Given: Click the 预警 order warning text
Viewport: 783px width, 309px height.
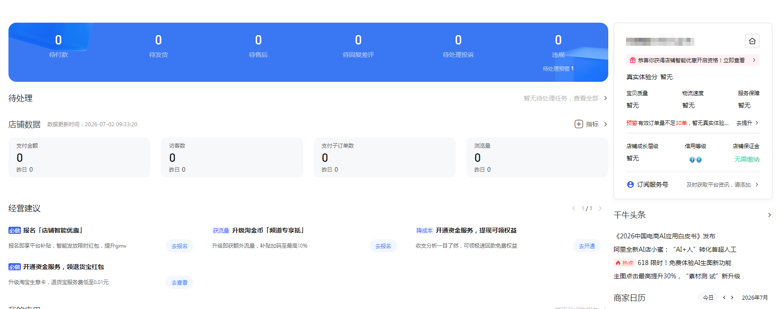Looking at the screenshot, I should tap(678, 123).
